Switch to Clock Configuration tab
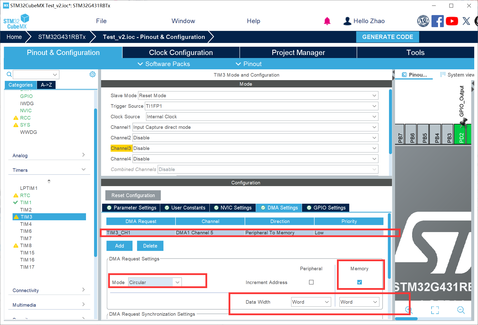The image size is (478, 325). 181,52
